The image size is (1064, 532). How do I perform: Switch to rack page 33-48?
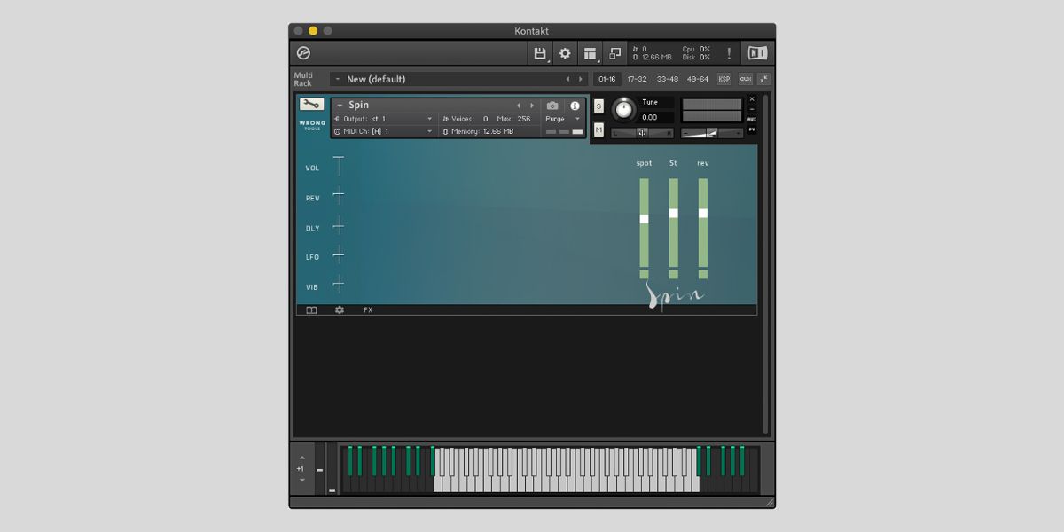click(668, 79)
